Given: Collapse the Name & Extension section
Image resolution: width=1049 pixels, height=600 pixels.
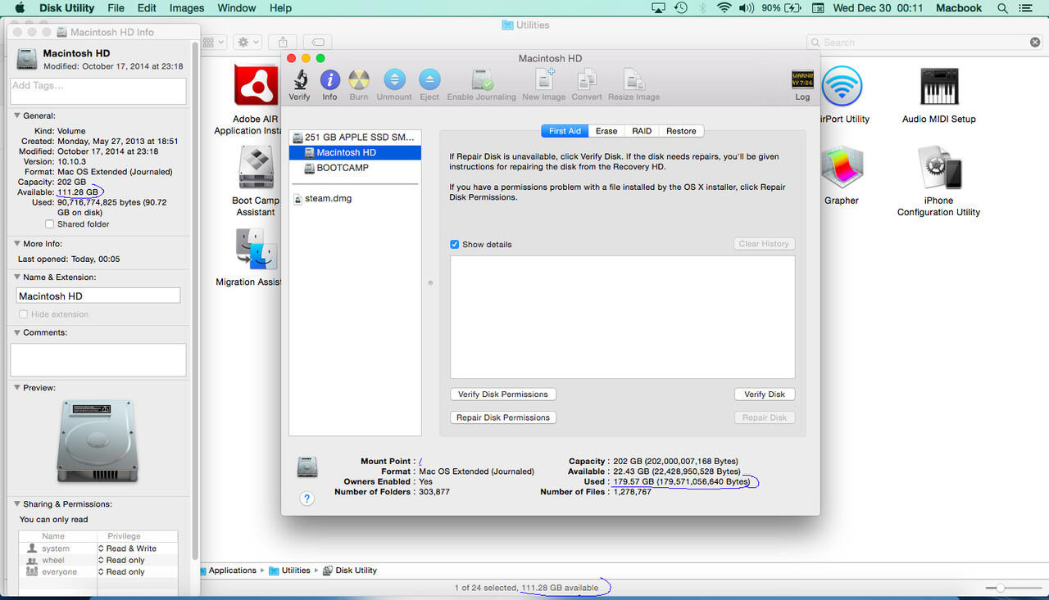Looking at the screenshot, I should click(17, 277).
